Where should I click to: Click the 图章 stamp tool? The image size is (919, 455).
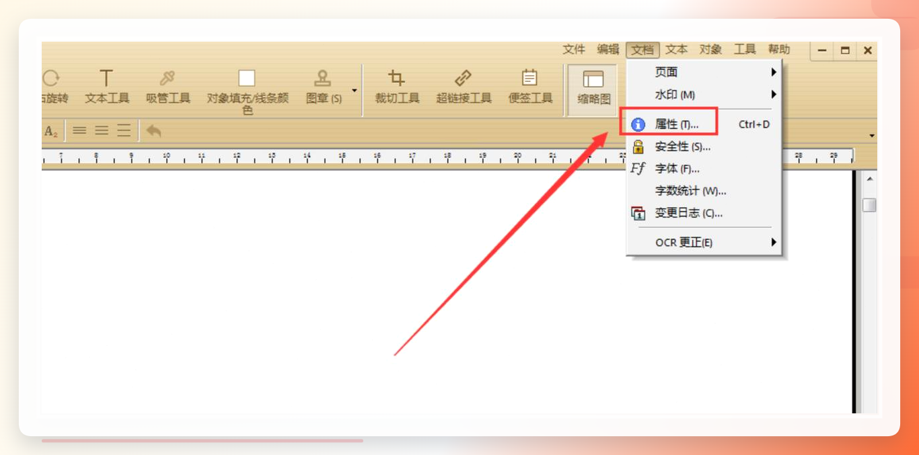tap(323, 87)
